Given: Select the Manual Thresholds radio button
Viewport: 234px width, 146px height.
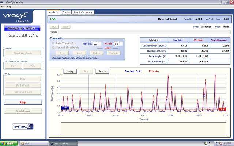Looking at the screenshot, I should (53, 47).
